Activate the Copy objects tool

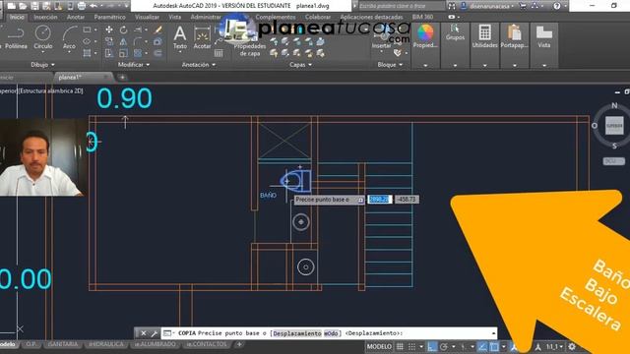point(109,41)
